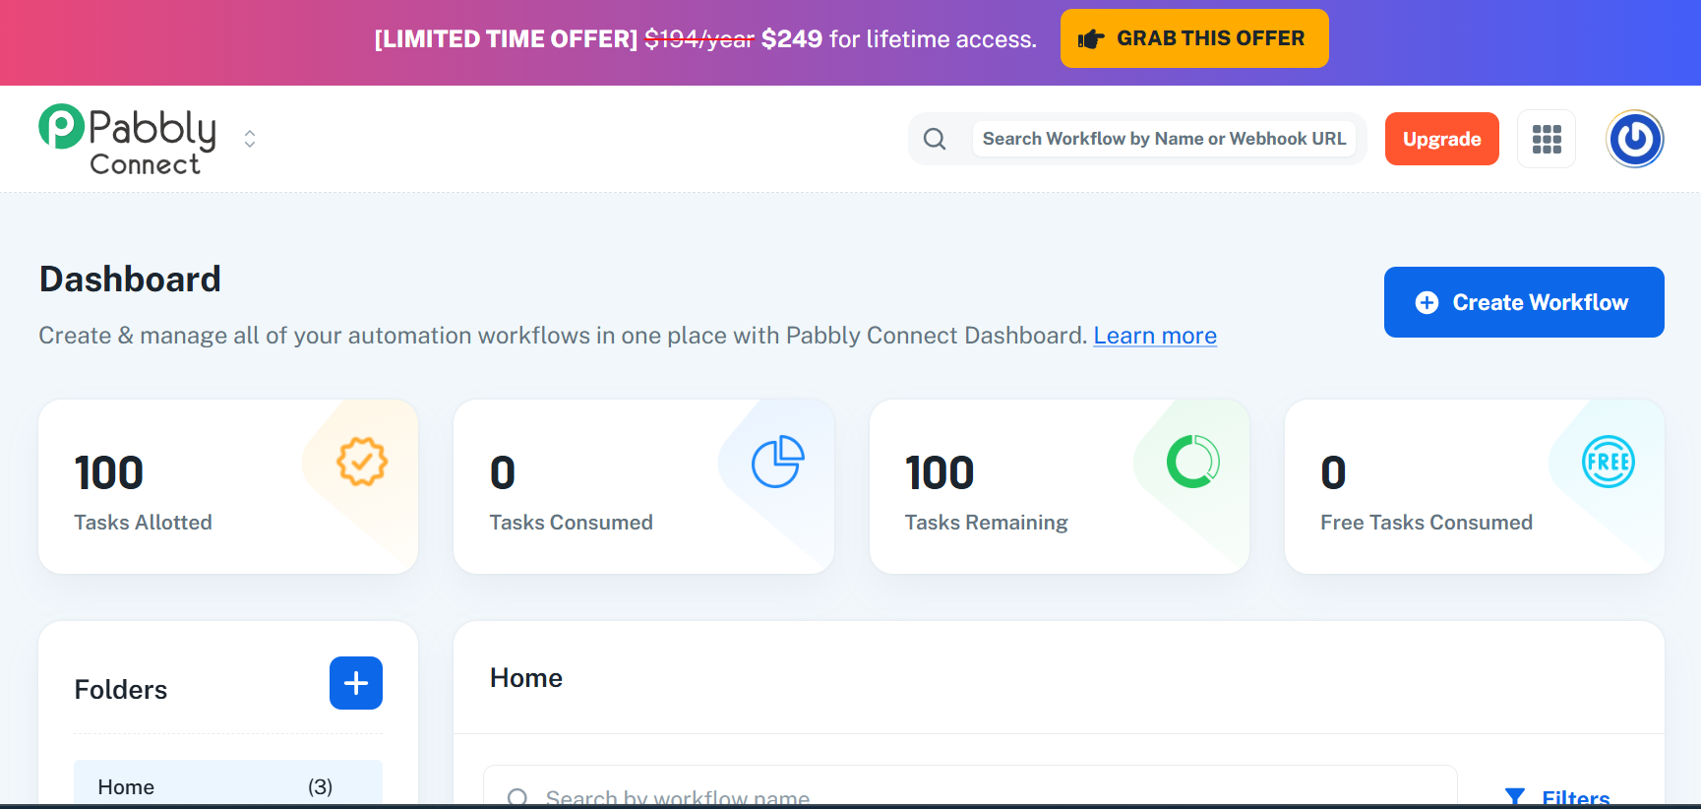Click the magnifier search icon in the header
The height and width of the screenshot is (809, 1701).
935,139
